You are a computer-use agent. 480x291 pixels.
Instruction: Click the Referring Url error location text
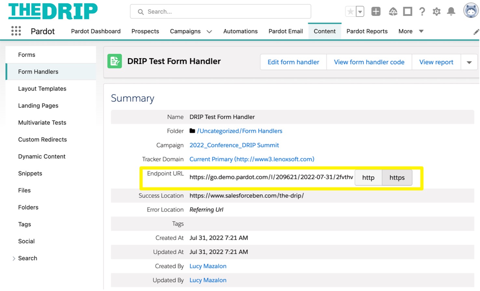206,209
